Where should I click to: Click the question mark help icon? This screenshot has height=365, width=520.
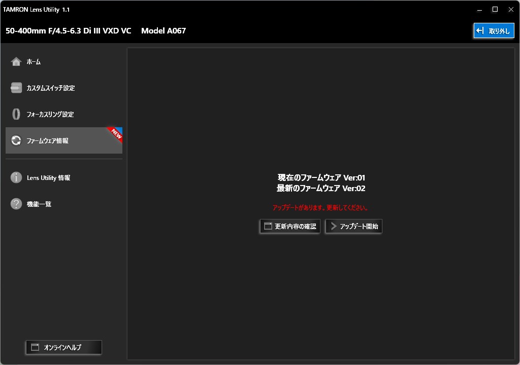click(16, 204)
